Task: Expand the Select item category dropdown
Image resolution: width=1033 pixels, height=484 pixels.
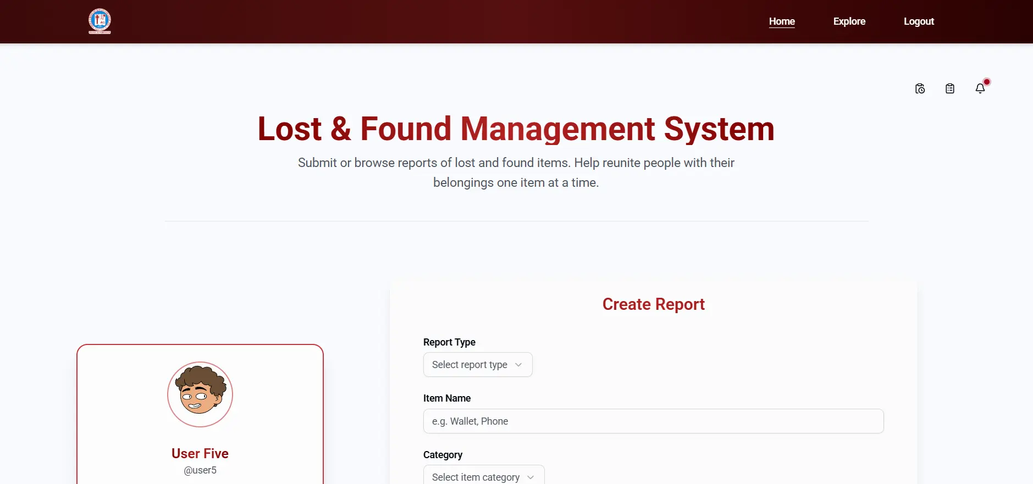Action: [x=476, y=477]
